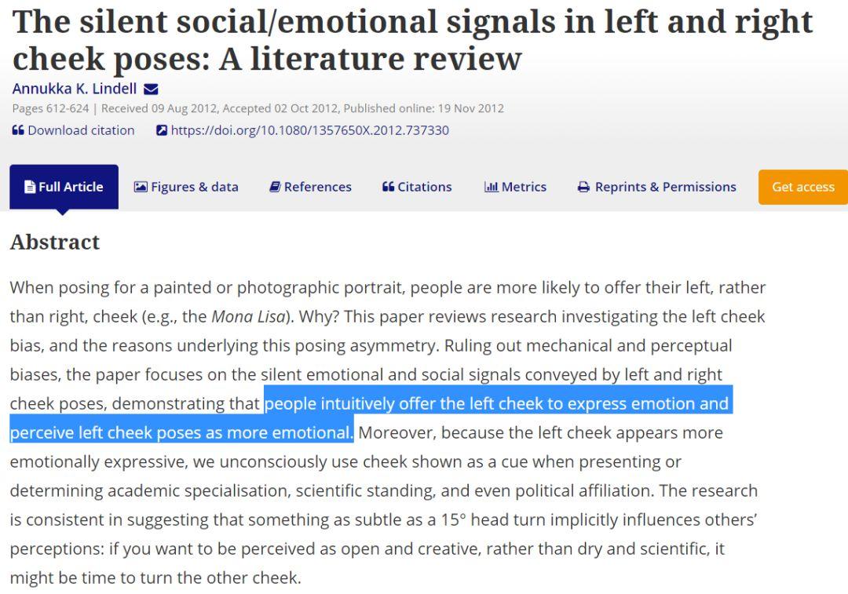The image size is (848, 594).
Task: Click the envelope icon beside author name
Action: (152, 89)
